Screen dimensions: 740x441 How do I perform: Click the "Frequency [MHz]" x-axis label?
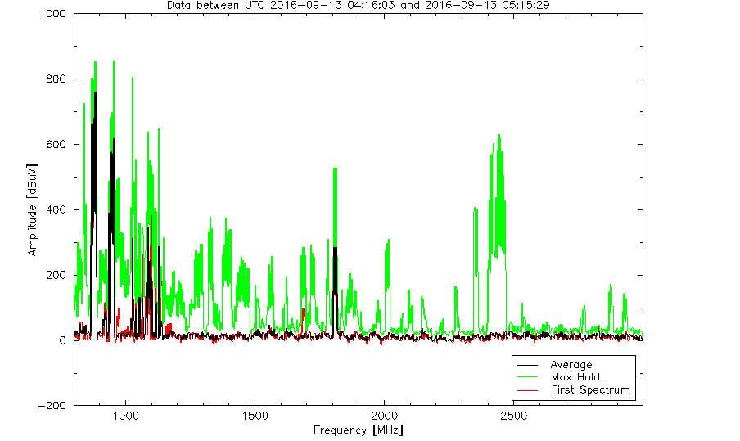358,430
